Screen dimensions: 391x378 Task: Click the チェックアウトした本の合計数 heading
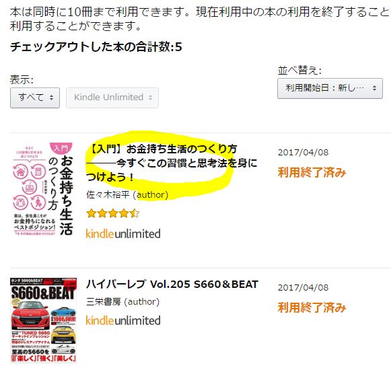coord(96,47)
